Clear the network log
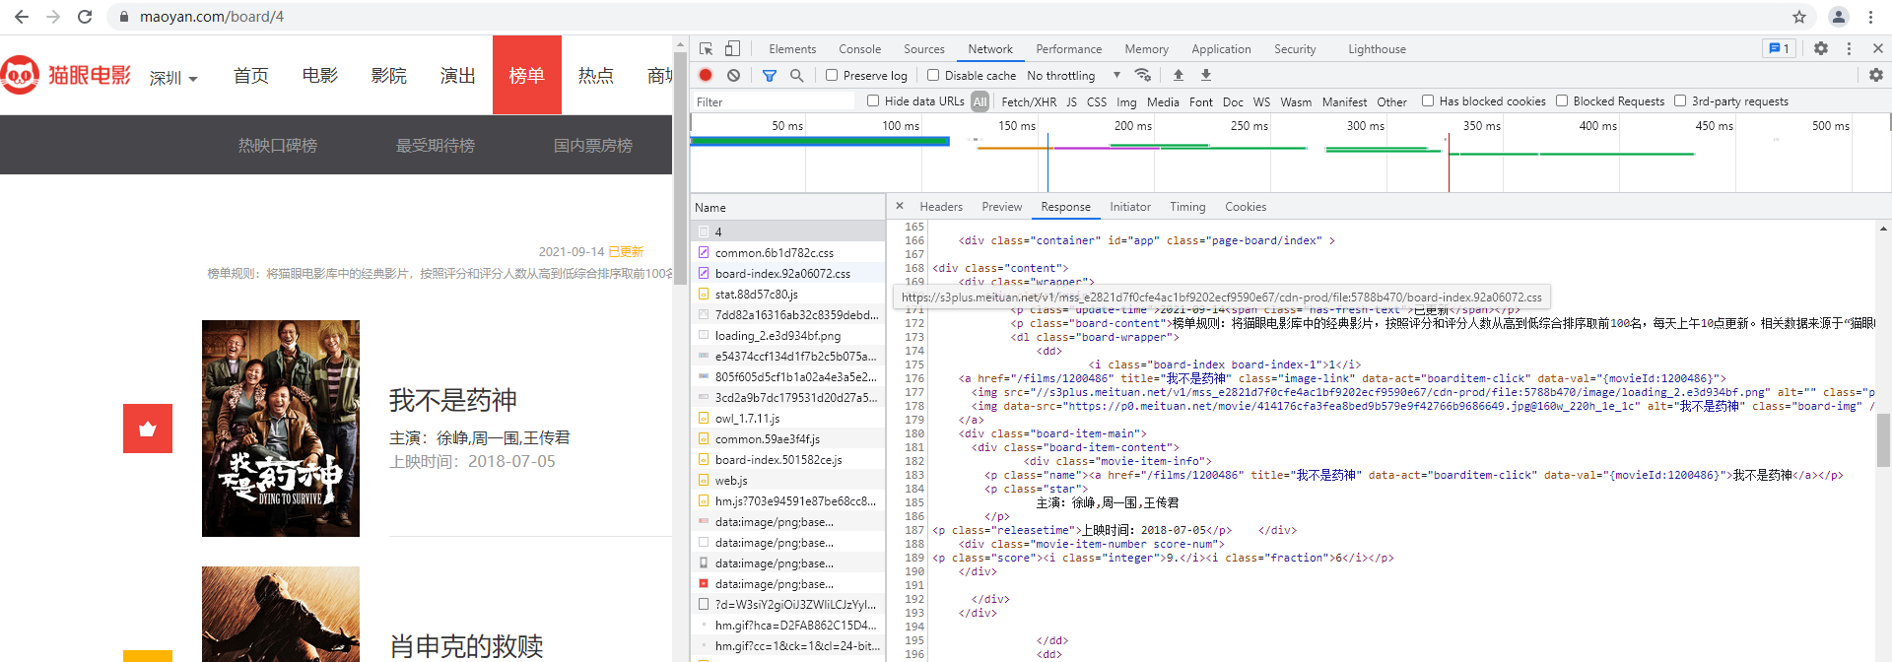The image size is (1892, 662). 733,75
